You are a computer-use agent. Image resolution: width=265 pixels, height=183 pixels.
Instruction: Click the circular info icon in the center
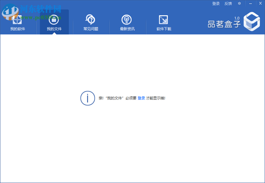pyautogui.click(x=88, y=98)
